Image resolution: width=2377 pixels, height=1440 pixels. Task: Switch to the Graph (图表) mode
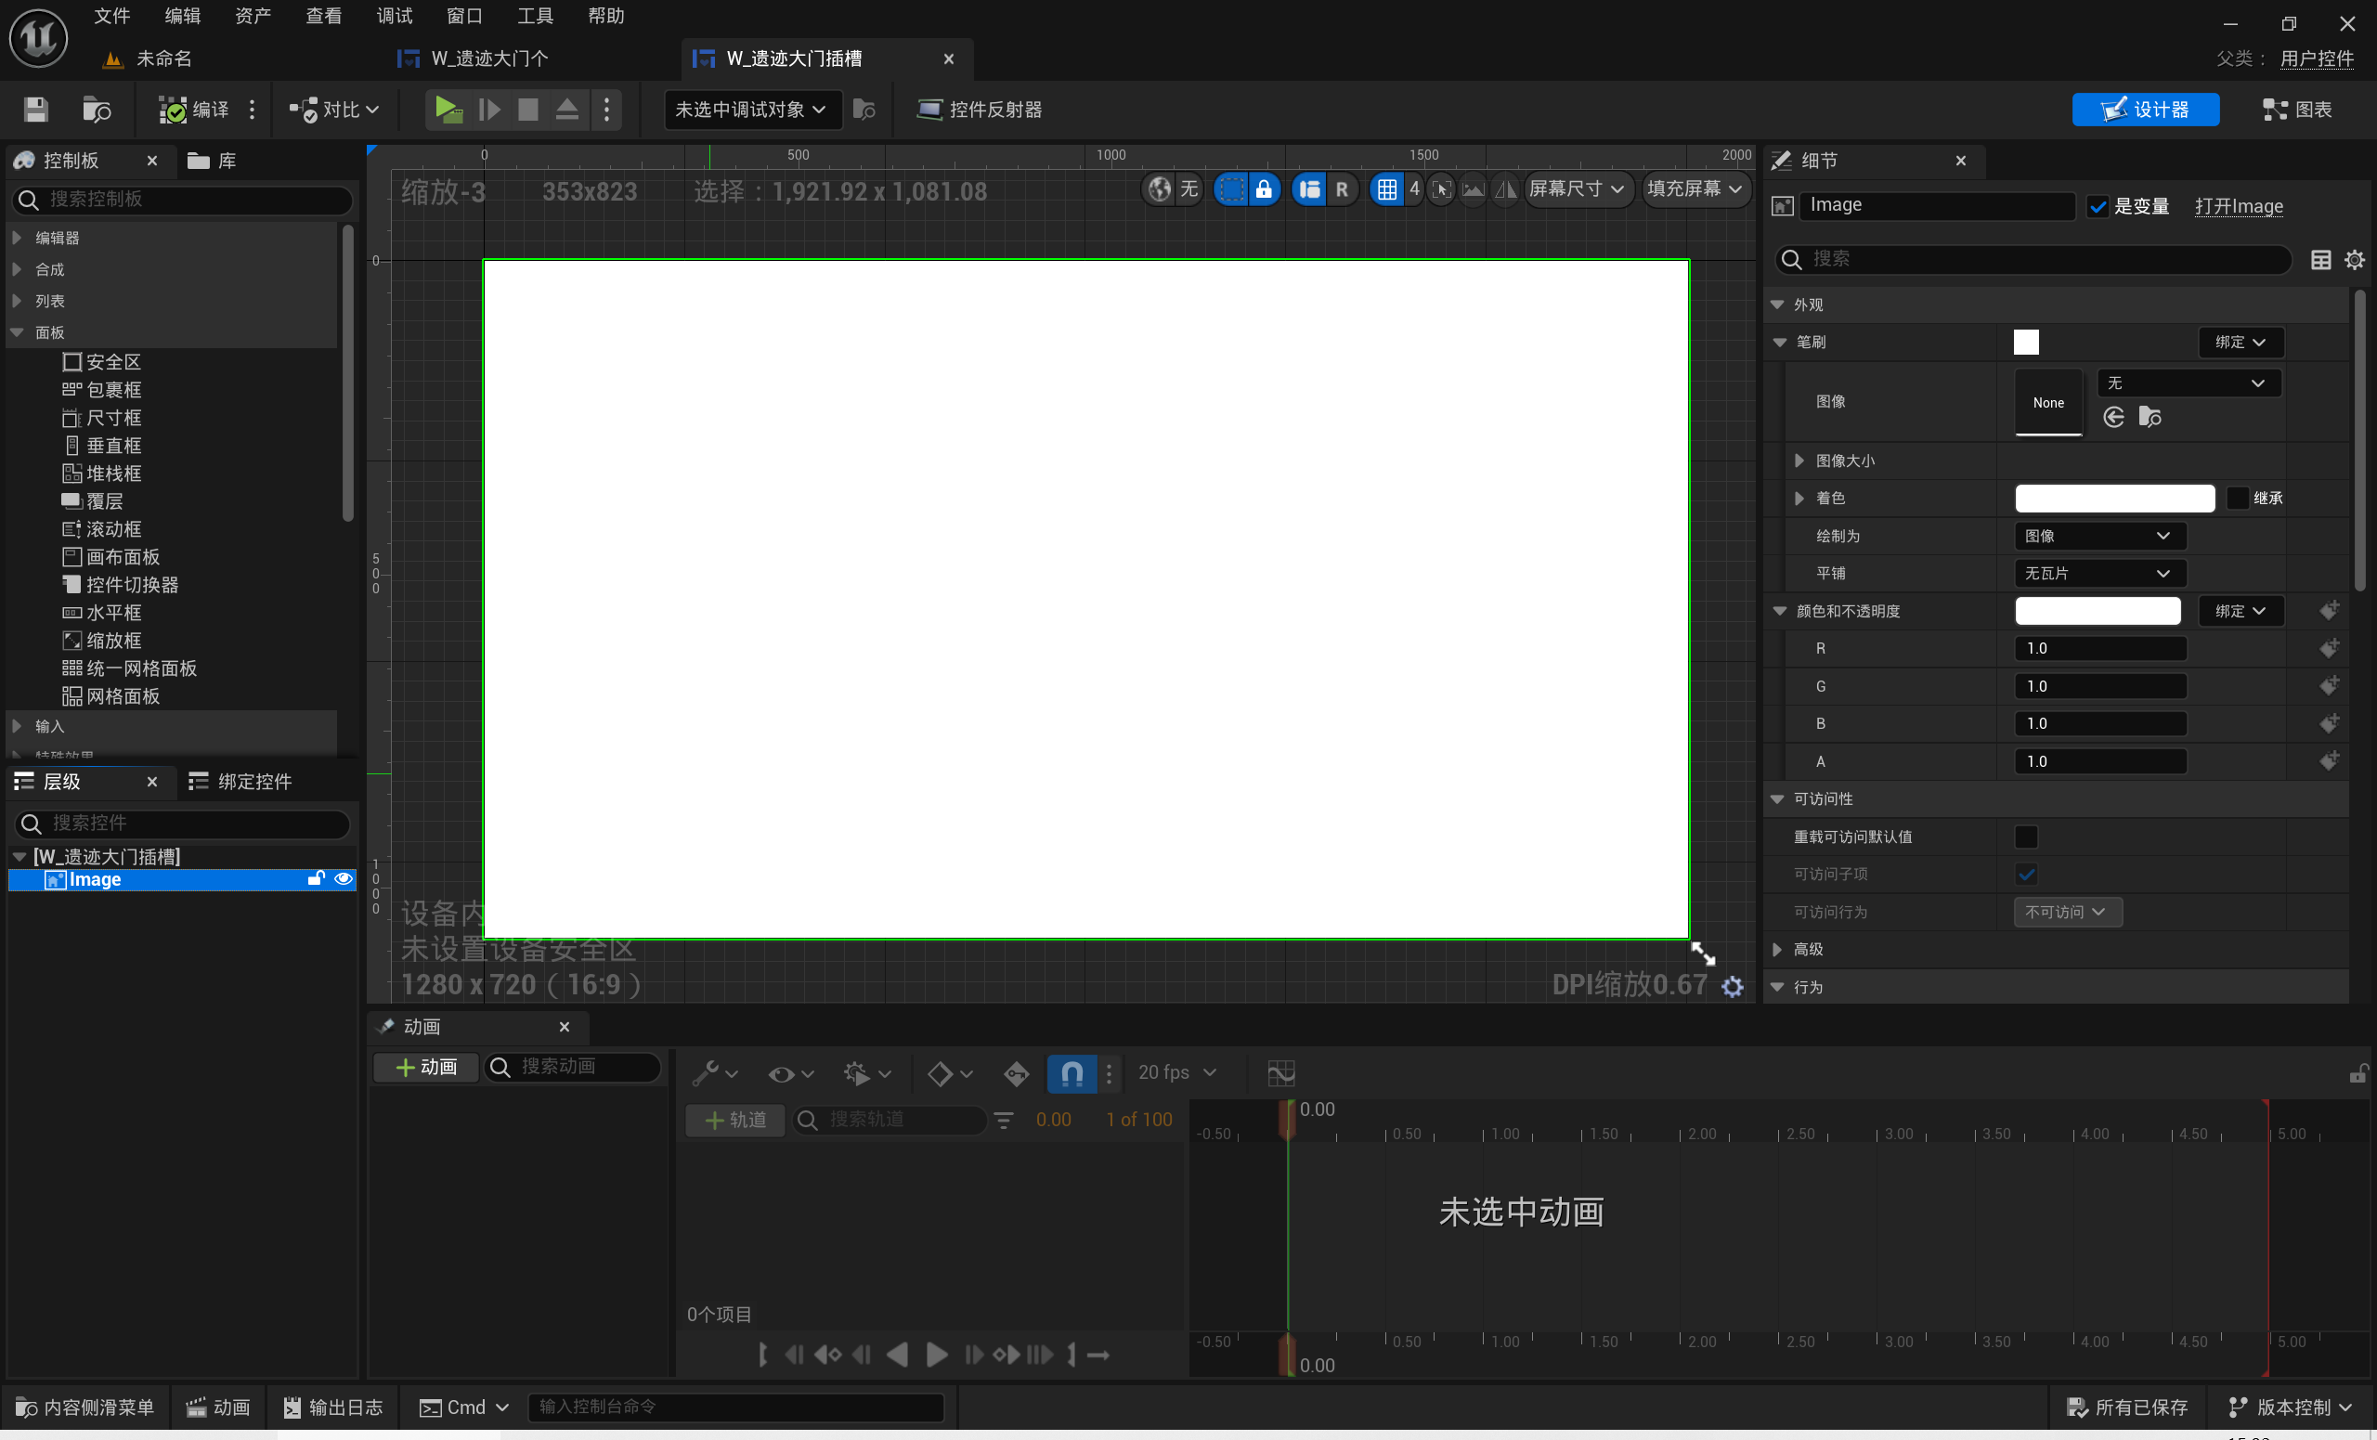(x=2297, y=109)
